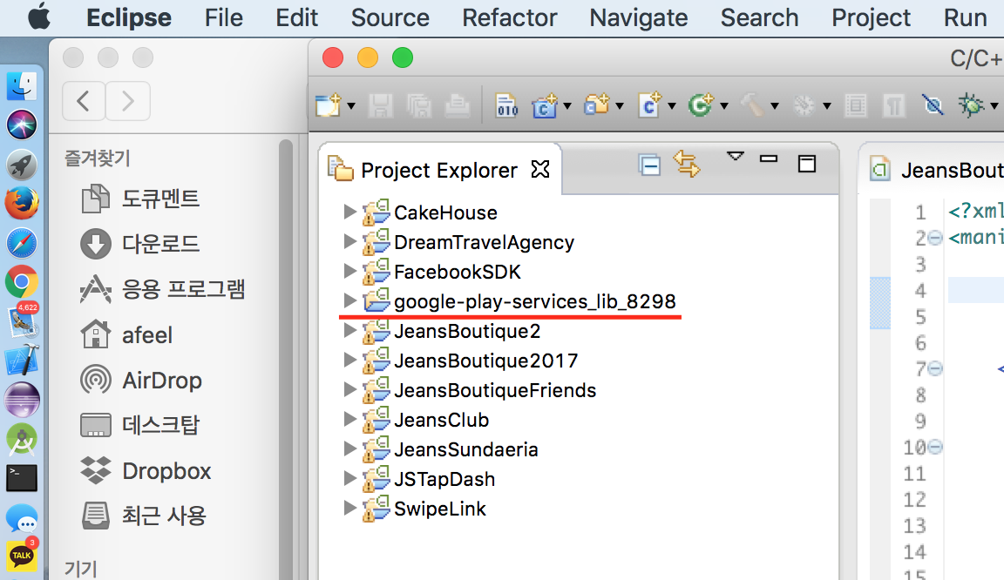Expand the CakeHouse project

[x=349, y=212]
